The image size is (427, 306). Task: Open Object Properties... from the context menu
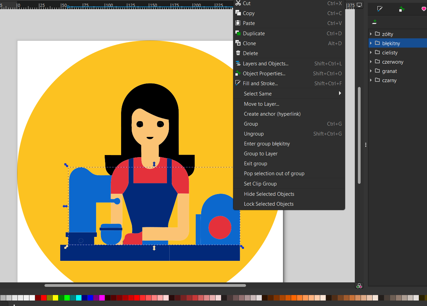[x=289, y=74]
